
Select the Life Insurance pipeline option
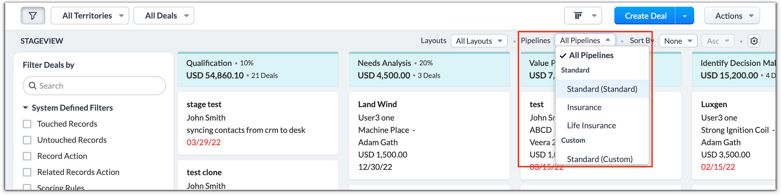pyautogui.click(x=591, y=126)
